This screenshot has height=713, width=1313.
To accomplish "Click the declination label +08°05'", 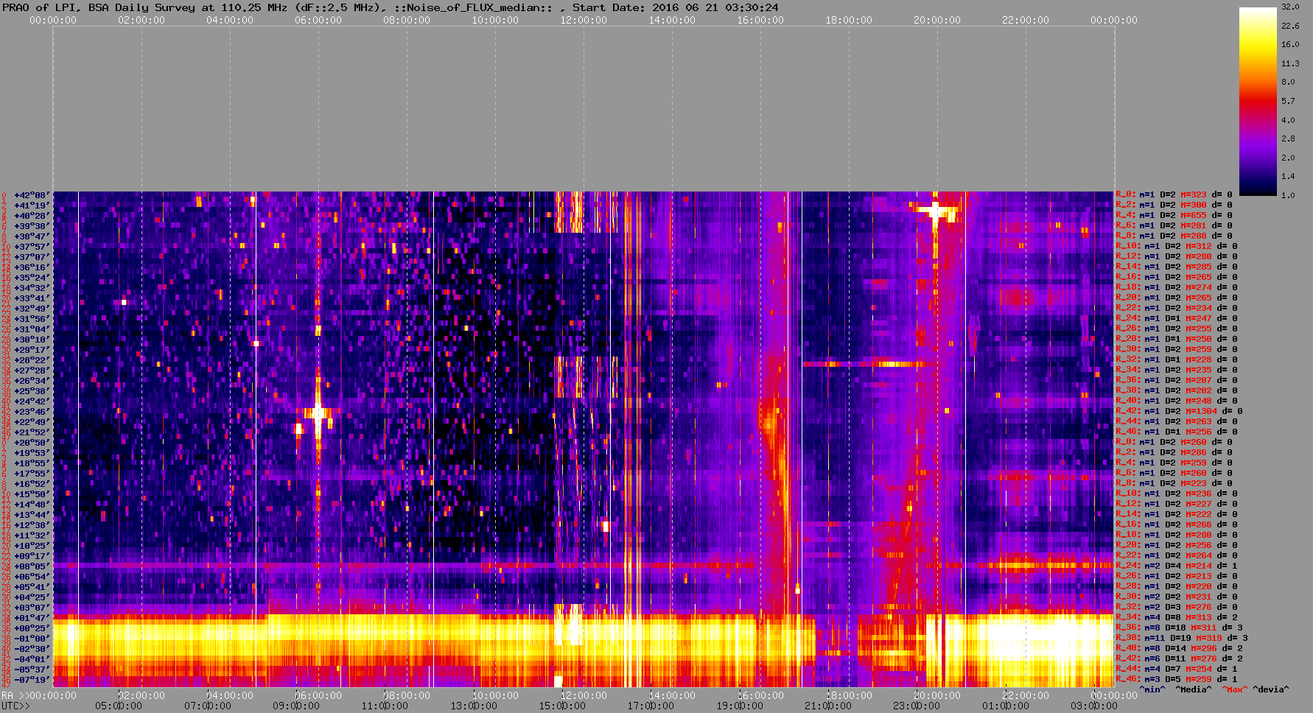I will (31, 566).
